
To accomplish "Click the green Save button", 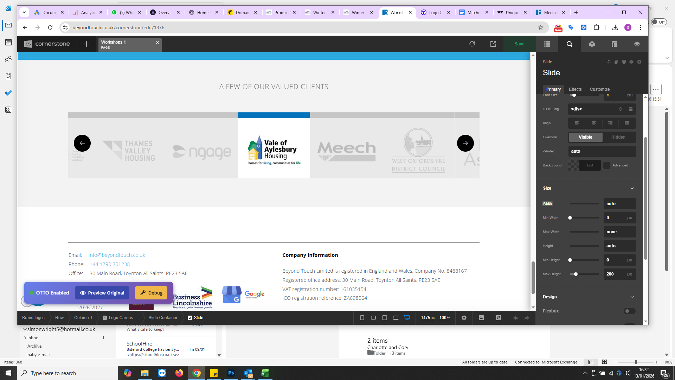I will point(519,44).
